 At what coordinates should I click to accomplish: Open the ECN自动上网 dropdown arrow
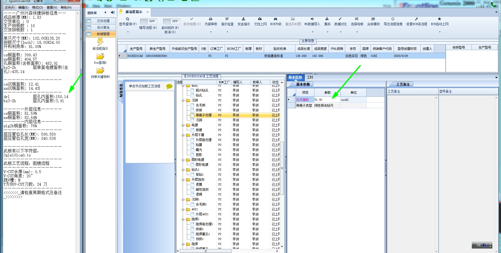tap(440, 32)
